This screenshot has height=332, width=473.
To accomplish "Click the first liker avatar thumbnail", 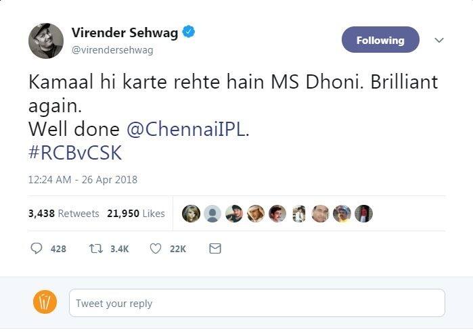I will 192,214.
